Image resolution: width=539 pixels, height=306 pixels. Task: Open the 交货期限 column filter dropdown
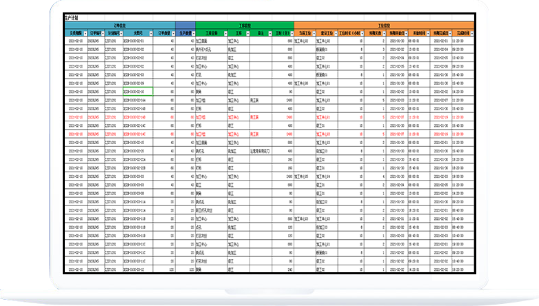click(x=85, y=32)
